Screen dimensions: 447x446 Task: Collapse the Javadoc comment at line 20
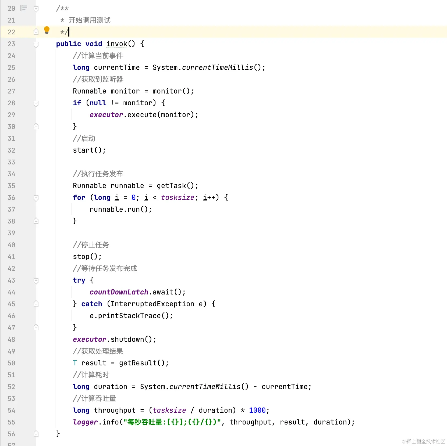36,9
